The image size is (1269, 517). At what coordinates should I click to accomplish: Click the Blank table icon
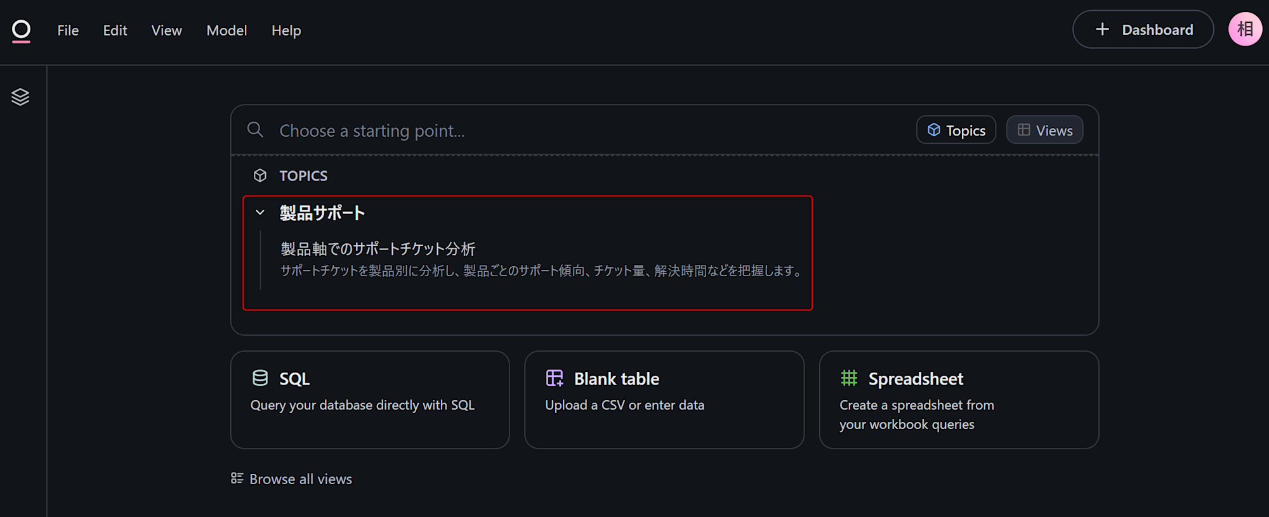tap(555, 378)
